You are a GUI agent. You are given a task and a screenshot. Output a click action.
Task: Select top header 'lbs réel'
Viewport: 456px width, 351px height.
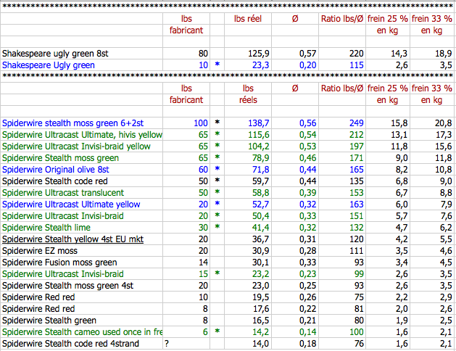pos(248,19)
